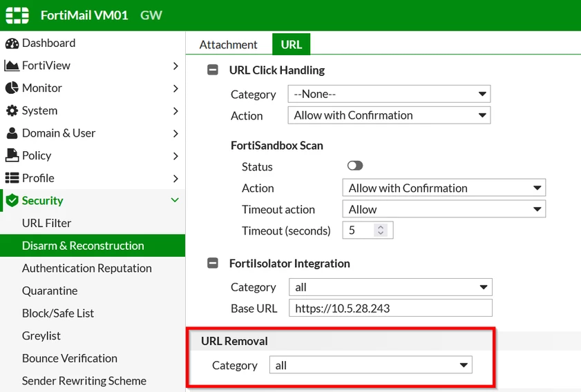The height and width of the screenshot is (392, 581).
Task: Click the System gear icon
Action: [x=12, y=110]
